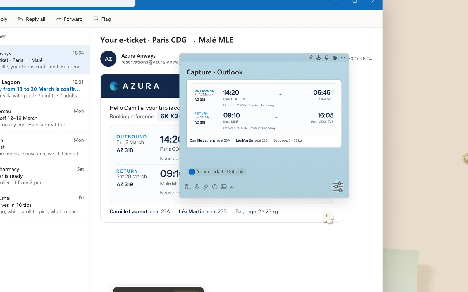The width and height of the screenshot is (468, 292).
Task: Unpin the Capture note with pin icon
Action: (x=311, y=58)
